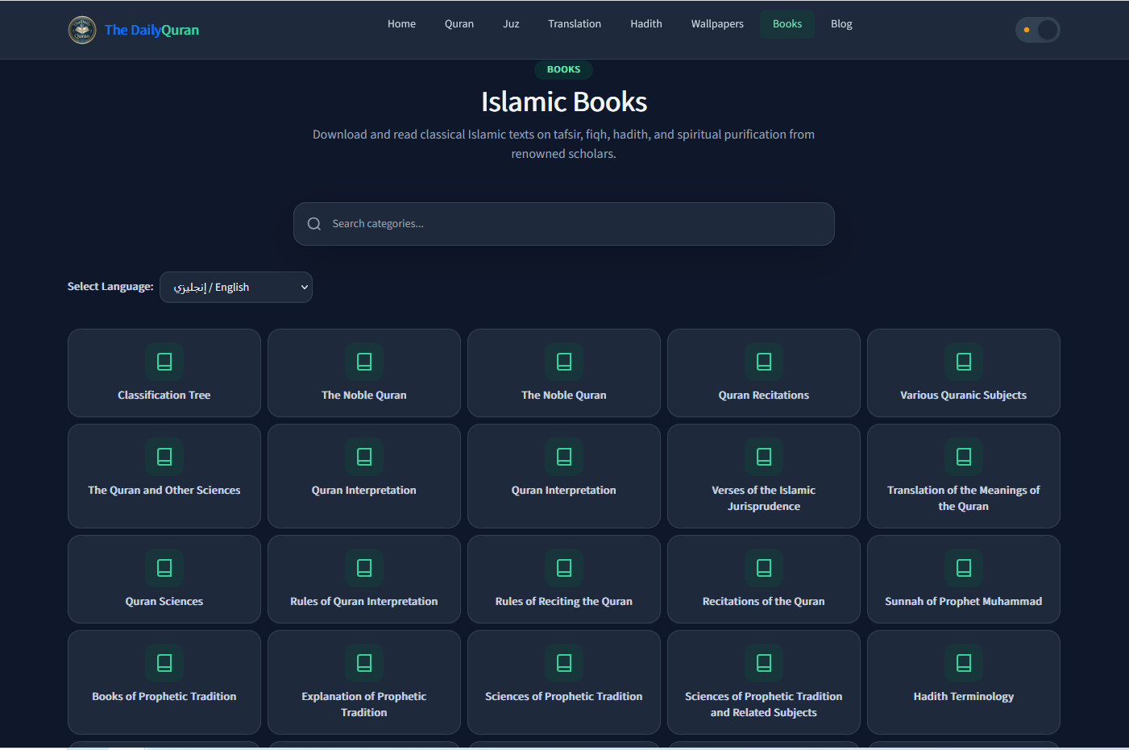Toggle the dark/light theme switch
The width and height of the screenshot is (1129, 750).
click(x=1038, y=30)
